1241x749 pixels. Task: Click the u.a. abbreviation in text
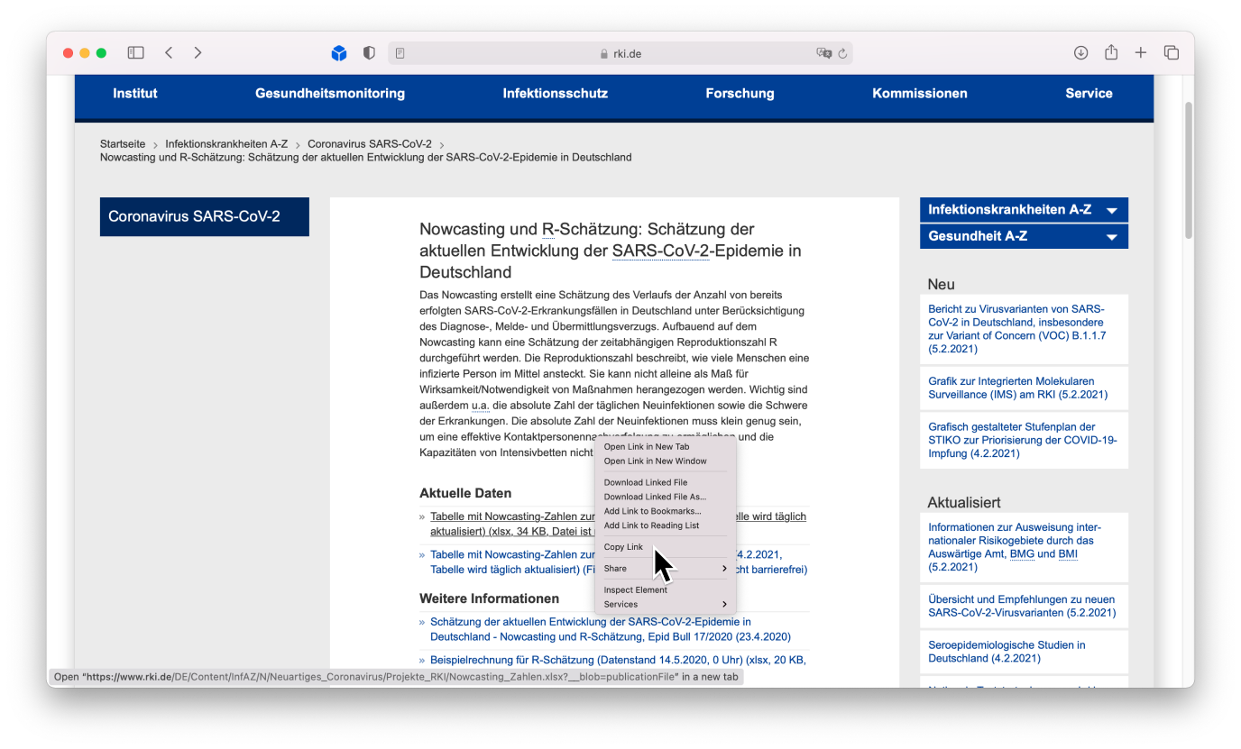(480, 406)
